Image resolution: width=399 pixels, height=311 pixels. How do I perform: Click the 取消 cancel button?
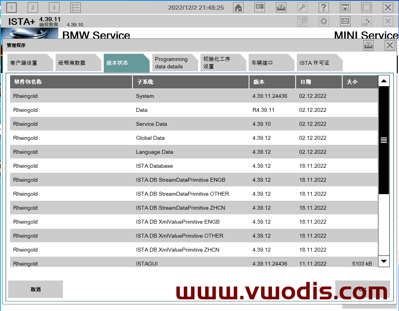tap(35, 289)
